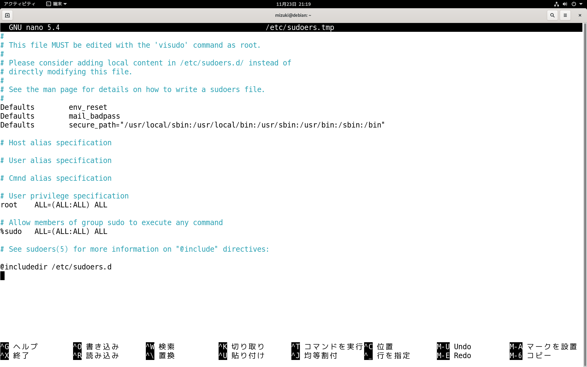Image resolution: width=587 pixels, height=367 pixels.
Task: Click the M-6 コピー shortcut label
Action: 530,355
